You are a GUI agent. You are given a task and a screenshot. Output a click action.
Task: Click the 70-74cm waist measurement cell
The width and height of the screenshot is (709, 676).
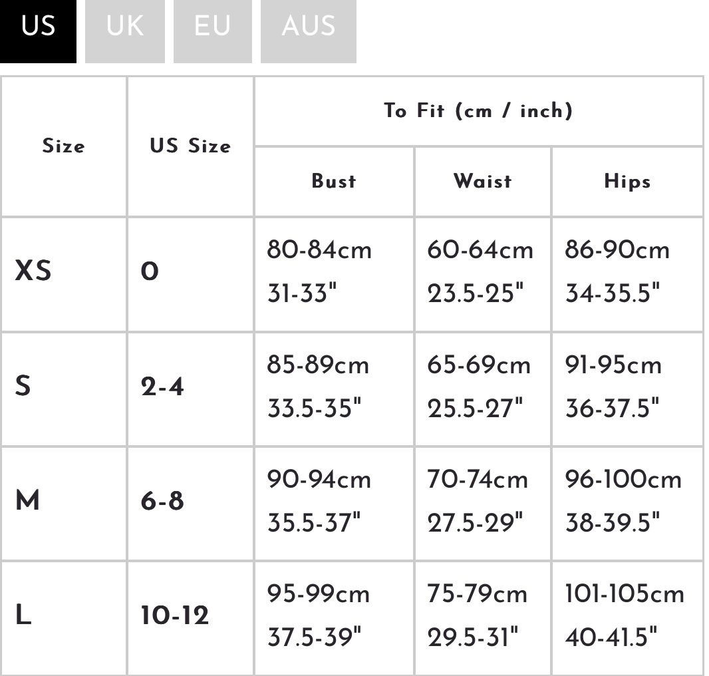coord(478,480)
